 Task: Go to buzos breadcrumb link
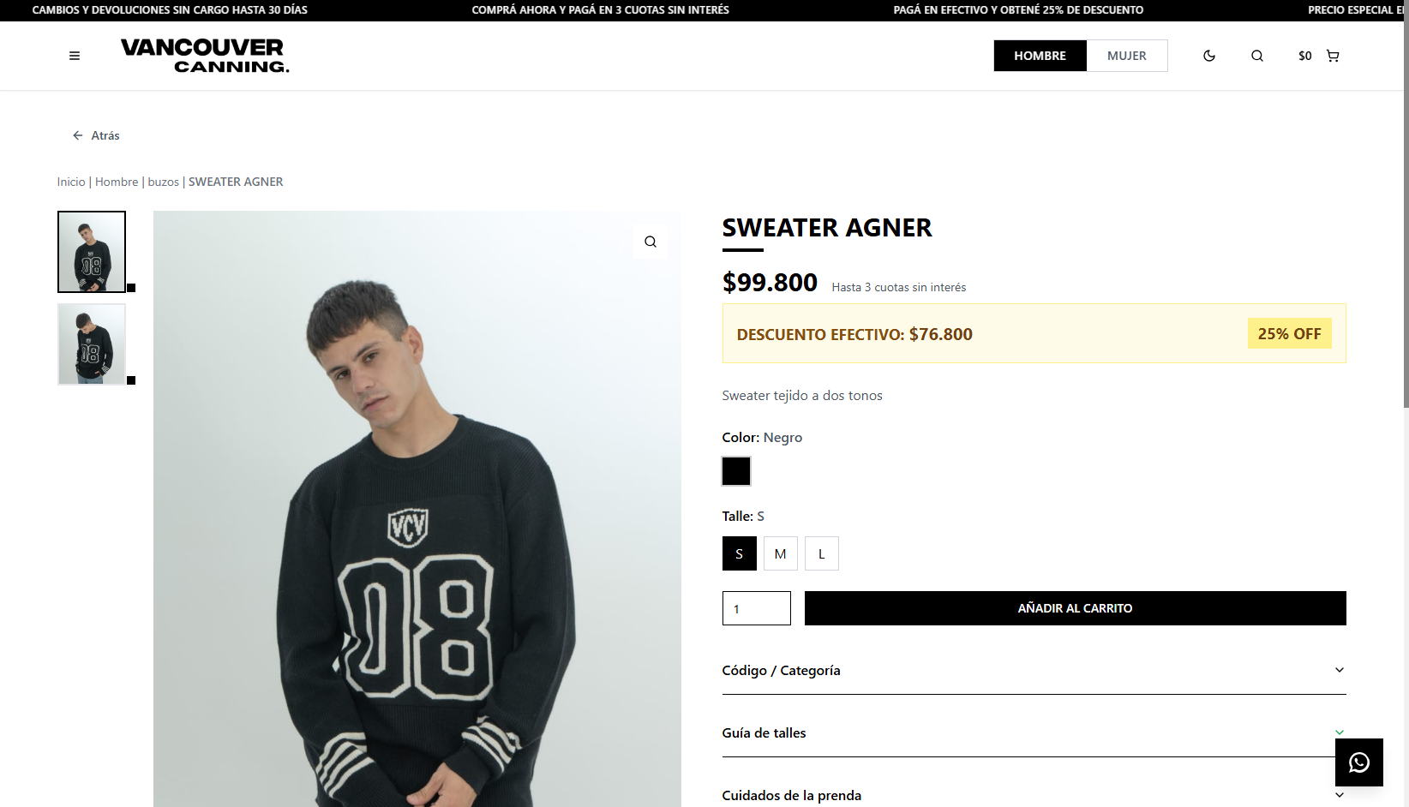point(163,182)
